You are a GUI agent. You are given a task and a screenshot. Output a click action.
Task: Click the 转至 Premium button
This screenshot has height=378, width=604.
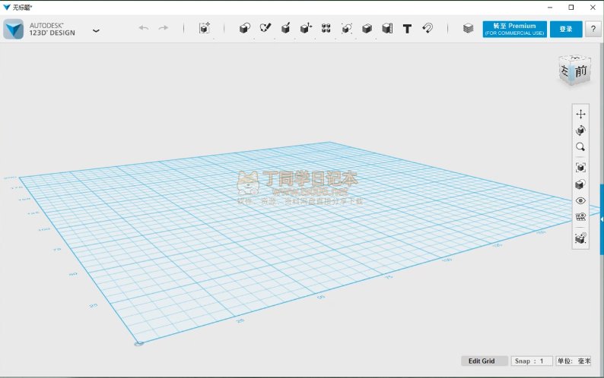point(514,29)
